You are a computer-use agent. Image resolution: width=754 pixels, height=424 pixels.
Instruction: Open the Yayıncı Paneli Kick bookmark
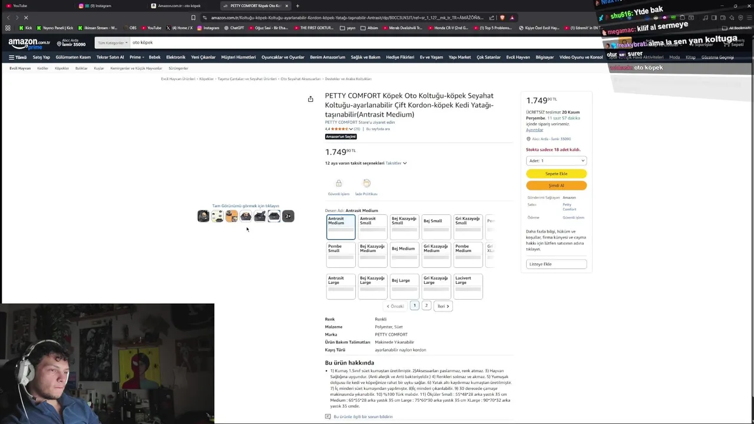click(x=55, y=28)
